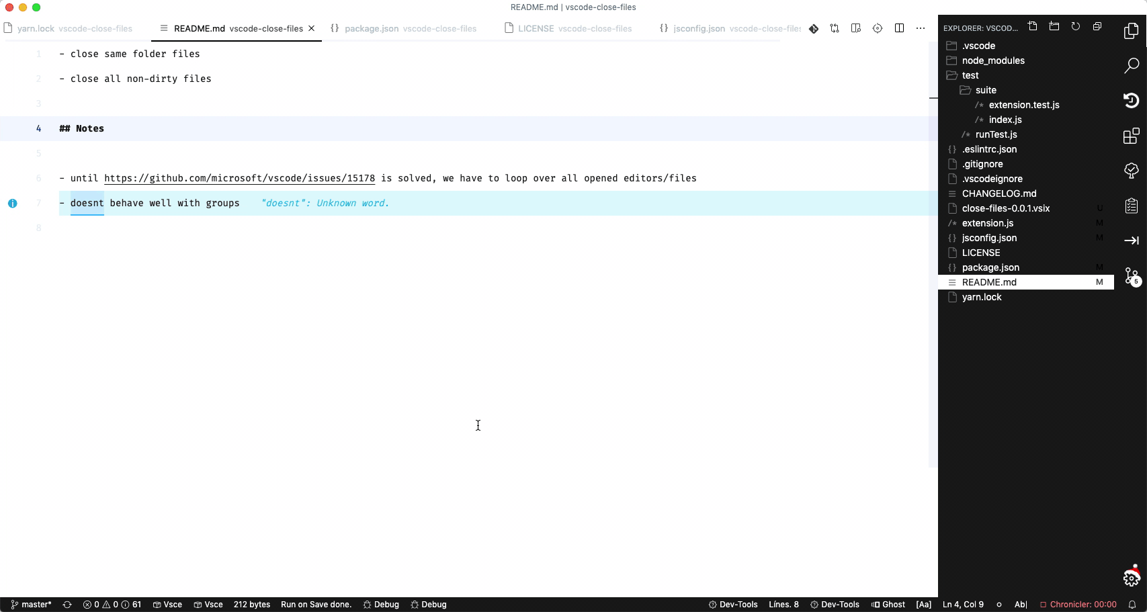The width and height of the screenshot is (1147, 612).
Task: Open the compare changes icon in the editor toolbar
Action: click(835, 28)
